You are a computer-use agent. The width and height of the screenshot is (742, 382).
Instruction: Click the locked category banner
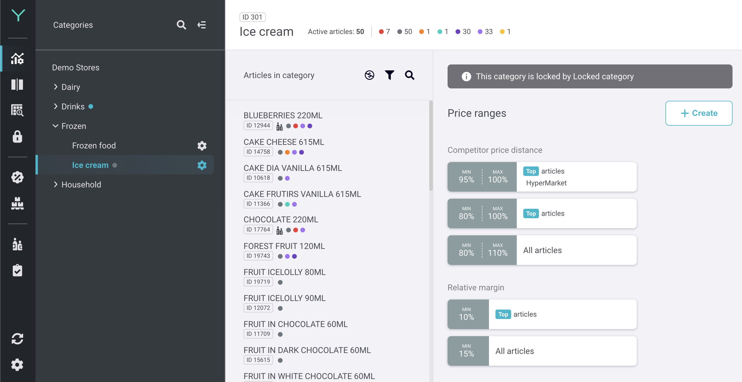pyautogui.click(x=590, y=77)
